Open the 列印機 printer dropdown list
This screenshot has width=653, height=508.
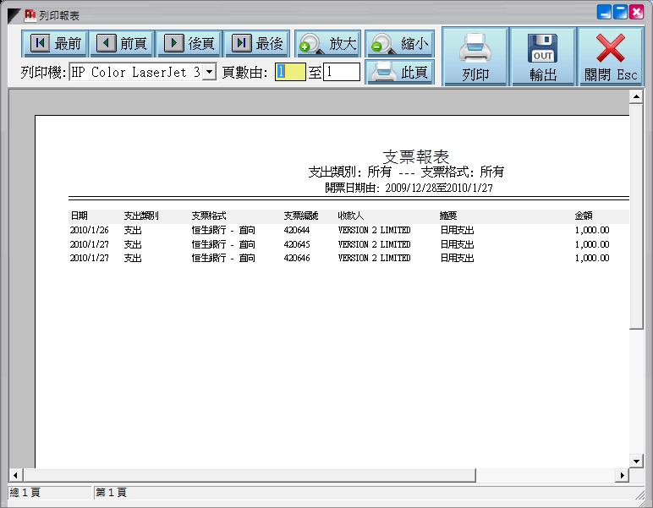[x=209, y=72]
